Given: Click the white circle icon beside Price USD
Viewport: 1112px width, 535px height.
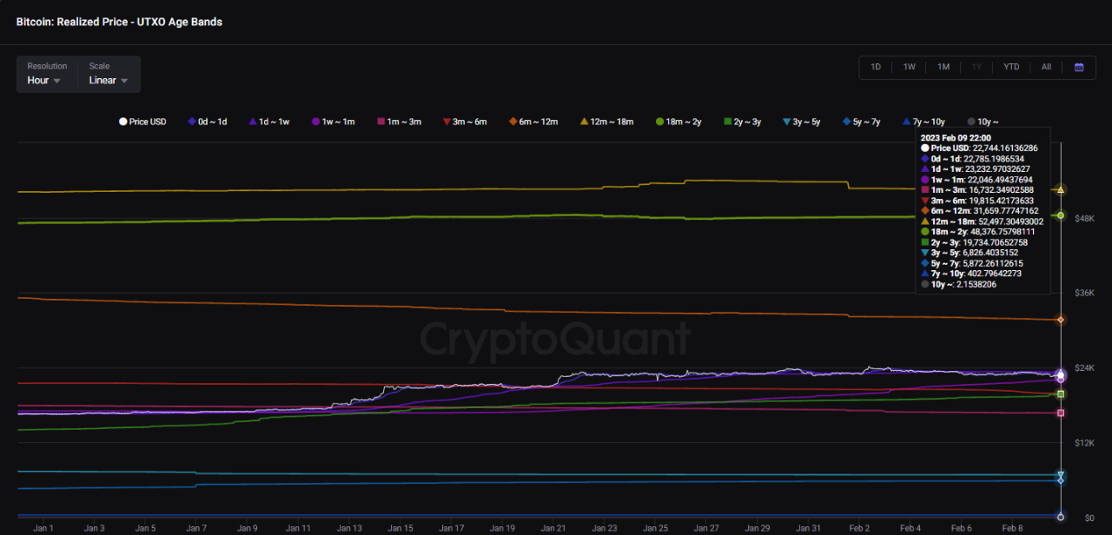Looking at the screenshot, I should (x=122, y=122).
